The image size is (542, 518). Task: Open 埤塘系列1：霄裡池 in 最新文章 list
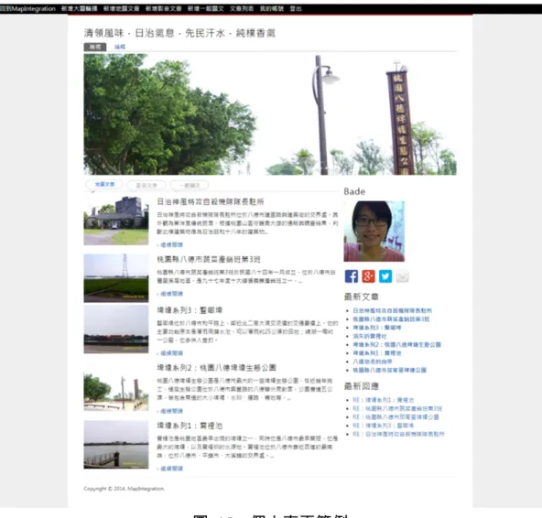pyautogui.click(x=377, y=353)
